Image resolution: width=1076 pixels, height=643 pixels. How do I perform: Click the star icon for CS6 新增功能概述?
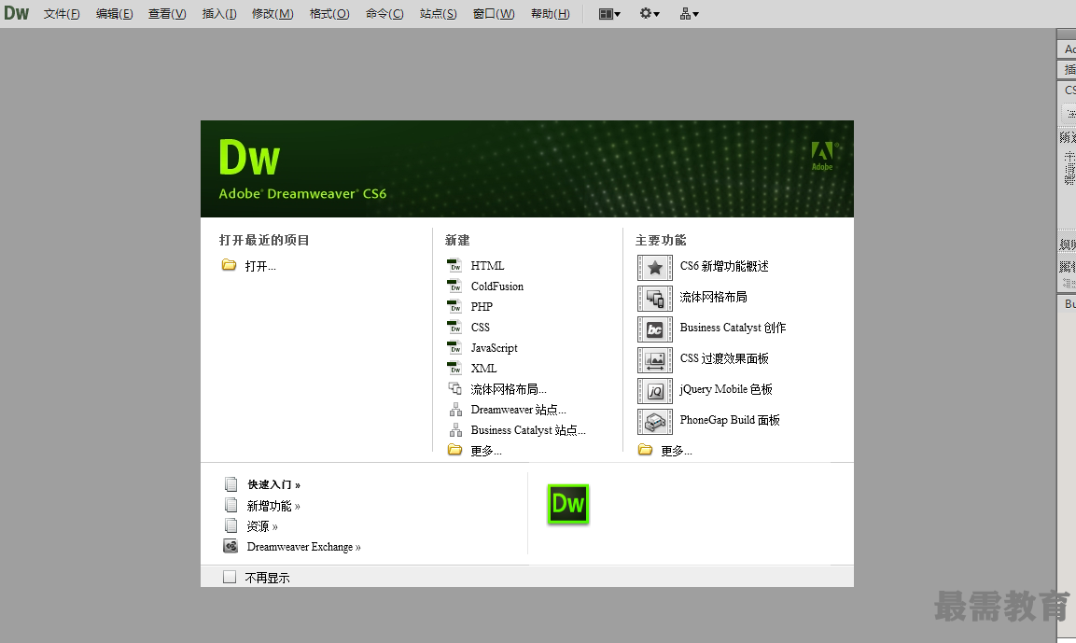655,267
